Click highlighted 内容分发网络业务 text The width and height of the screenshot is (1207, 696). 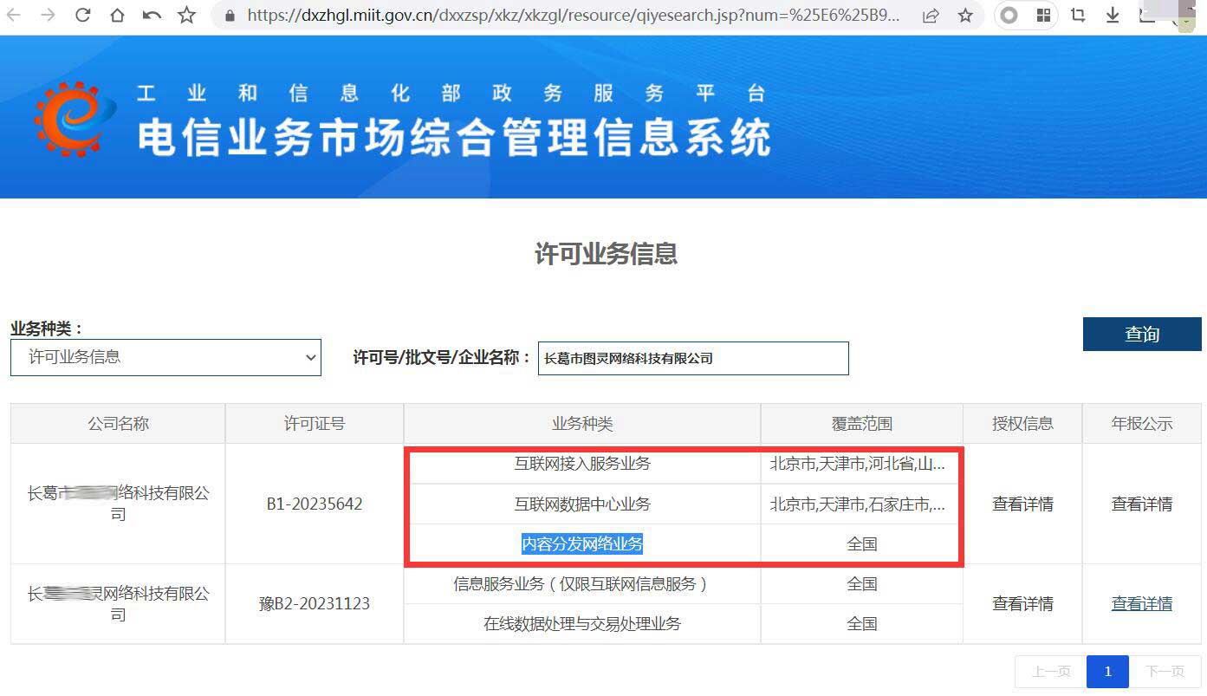[582, 544]
